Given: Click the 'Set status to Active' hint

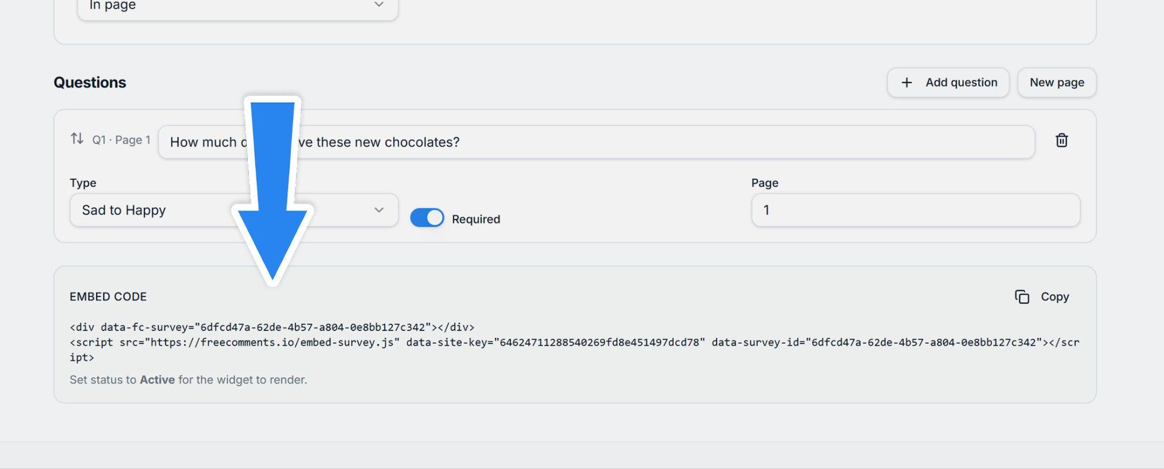Looking at the screenshot, I should [x=188, y=380].
